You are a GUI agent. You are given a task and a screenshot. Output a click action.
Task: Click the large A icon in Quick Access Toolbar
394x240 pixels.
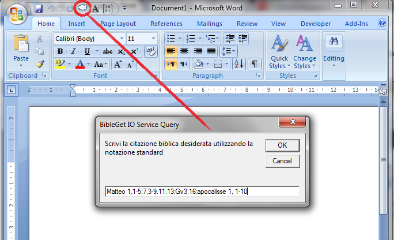pos(95,9)
